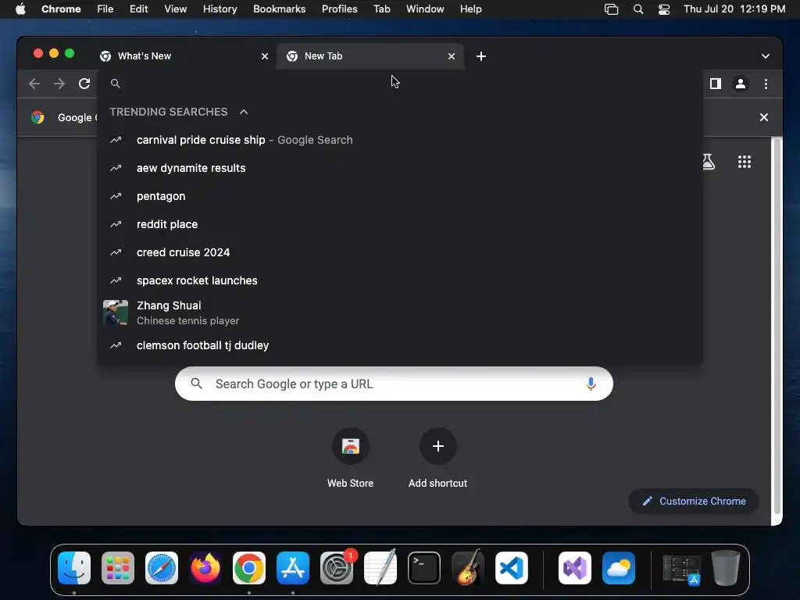Launch Firefox from the Dock

pyautogui.click(x=205, y=568)
